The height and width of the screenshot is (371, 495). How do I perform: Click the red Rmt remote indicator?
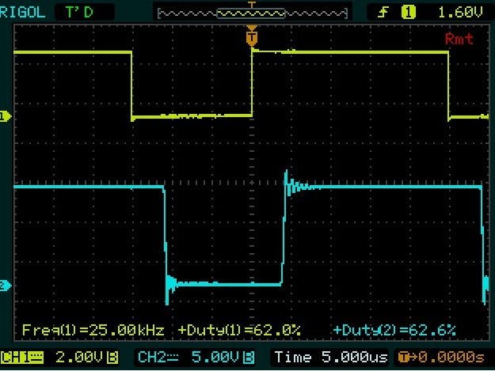point(459,39)
